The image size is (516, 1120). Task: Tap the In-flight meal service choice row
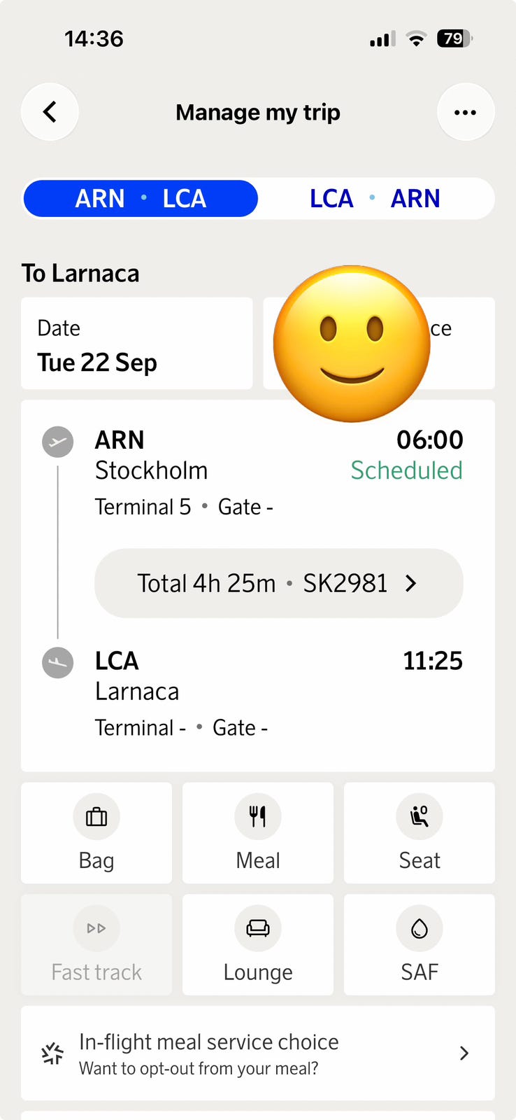pyautogui.click(x=258, y=1053)
